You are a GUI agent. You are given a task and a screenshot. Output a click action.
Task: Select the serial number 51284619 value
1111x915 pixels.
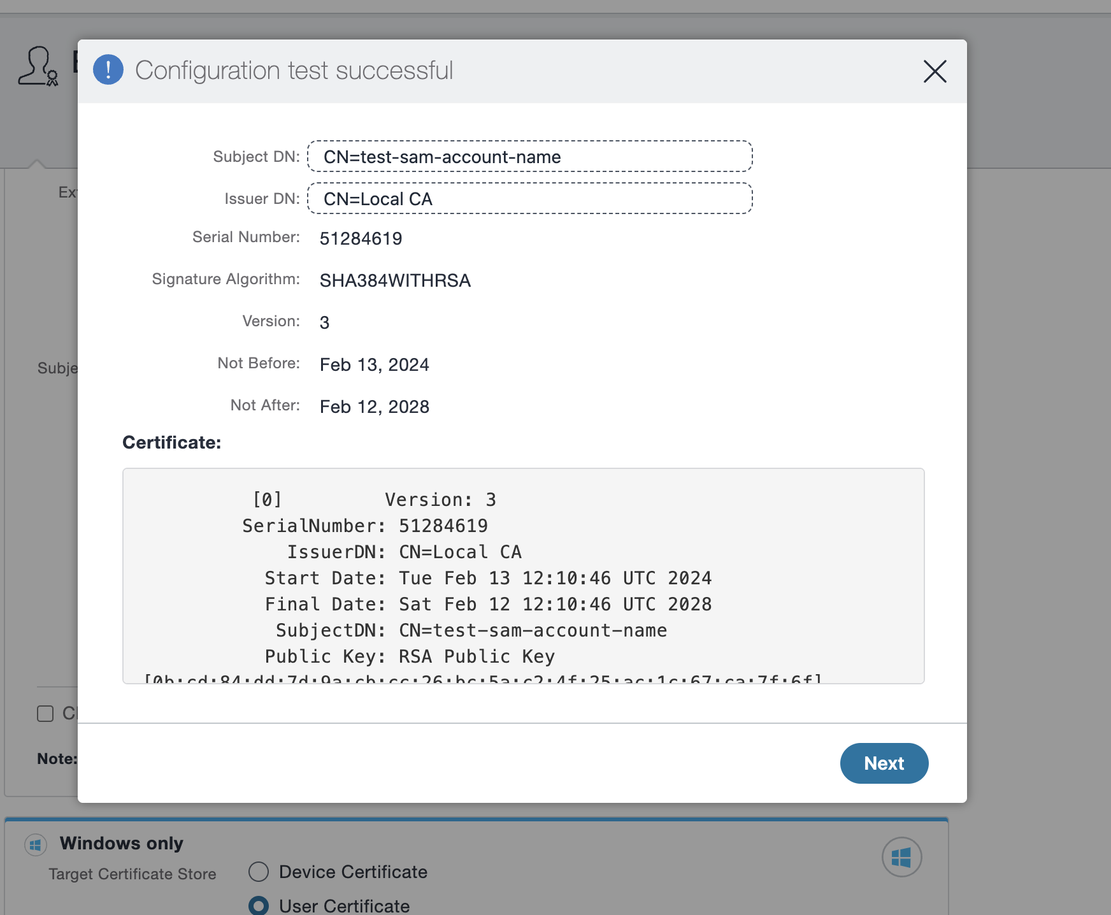coord(361,238)
